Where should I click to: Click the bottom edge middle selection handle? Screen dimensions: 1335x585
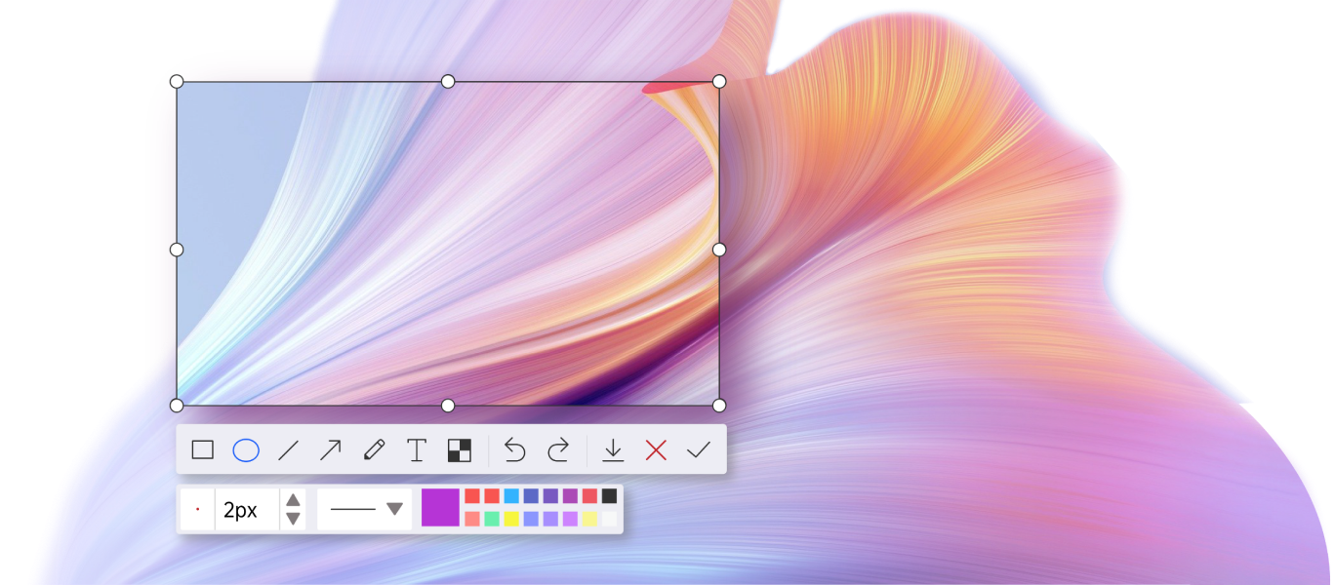(x=448, y=405)
